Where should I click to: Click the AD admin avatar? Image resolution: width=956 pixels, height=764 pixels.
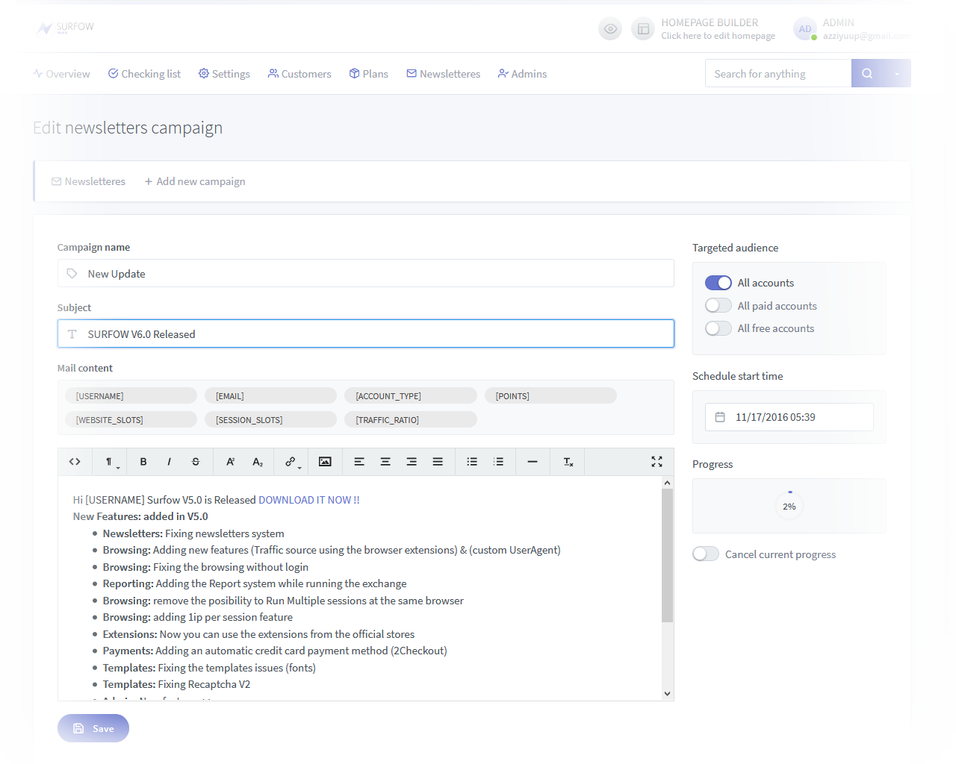[805, 29]
